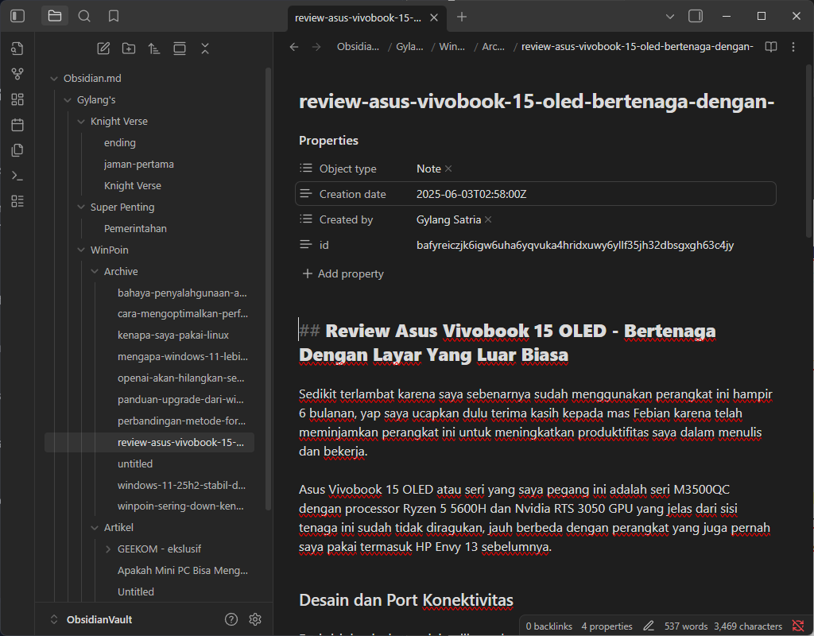Select the review-asus-vivobook-15 tab
Viewport: 814px width, 636px height.
[358, 17]
